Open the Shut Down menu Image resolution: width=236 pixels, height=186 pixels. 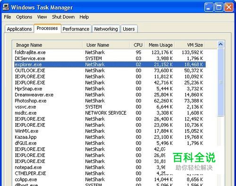click(x=63, y=17)
